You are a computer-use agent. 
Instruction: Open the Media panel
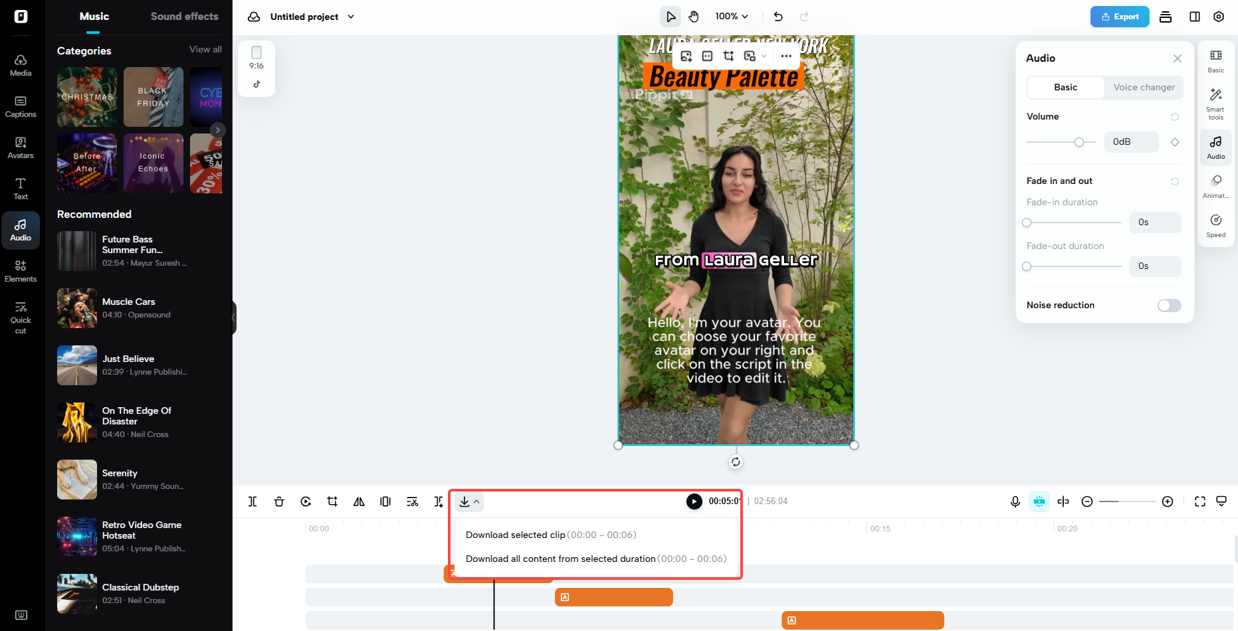21,65
